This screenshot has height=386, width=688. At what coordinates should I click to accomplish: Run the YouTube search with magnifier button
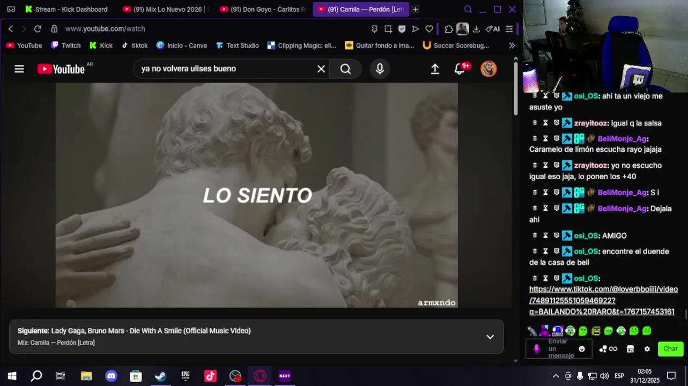click(345, 69)
